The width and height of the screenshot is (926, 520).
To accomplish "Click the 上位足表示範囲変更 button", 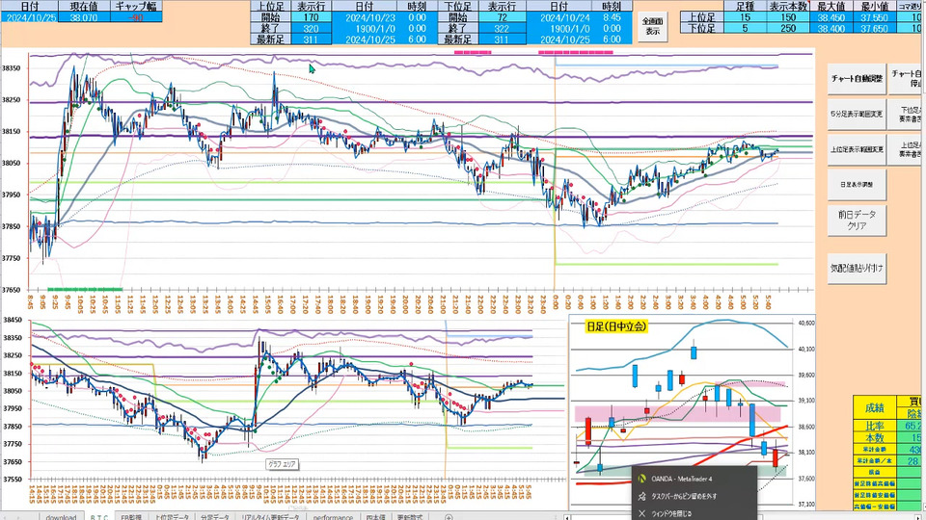I will 856,147.
